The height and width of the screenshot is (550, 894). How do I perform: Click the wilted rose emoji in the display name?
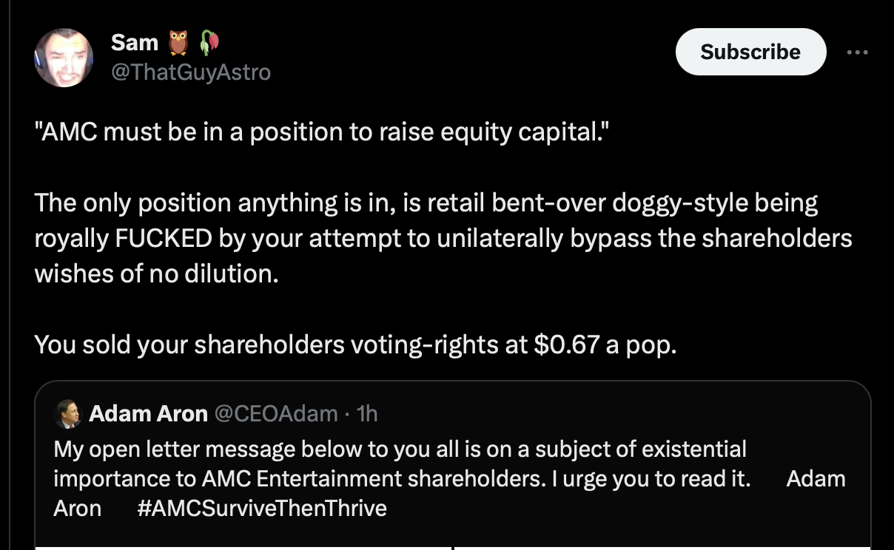tap(208, 42)
